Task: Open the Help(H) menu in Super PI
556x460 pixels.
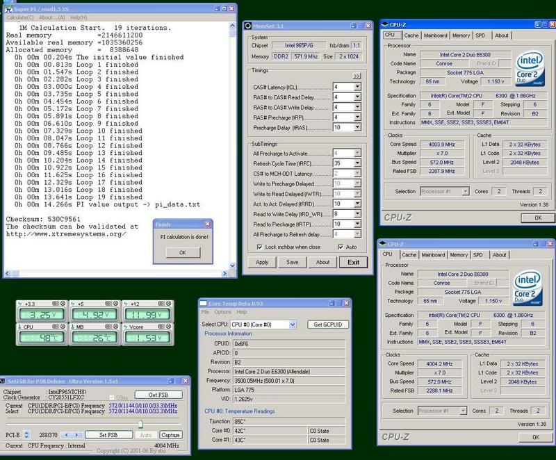Action: click(79, 17)
